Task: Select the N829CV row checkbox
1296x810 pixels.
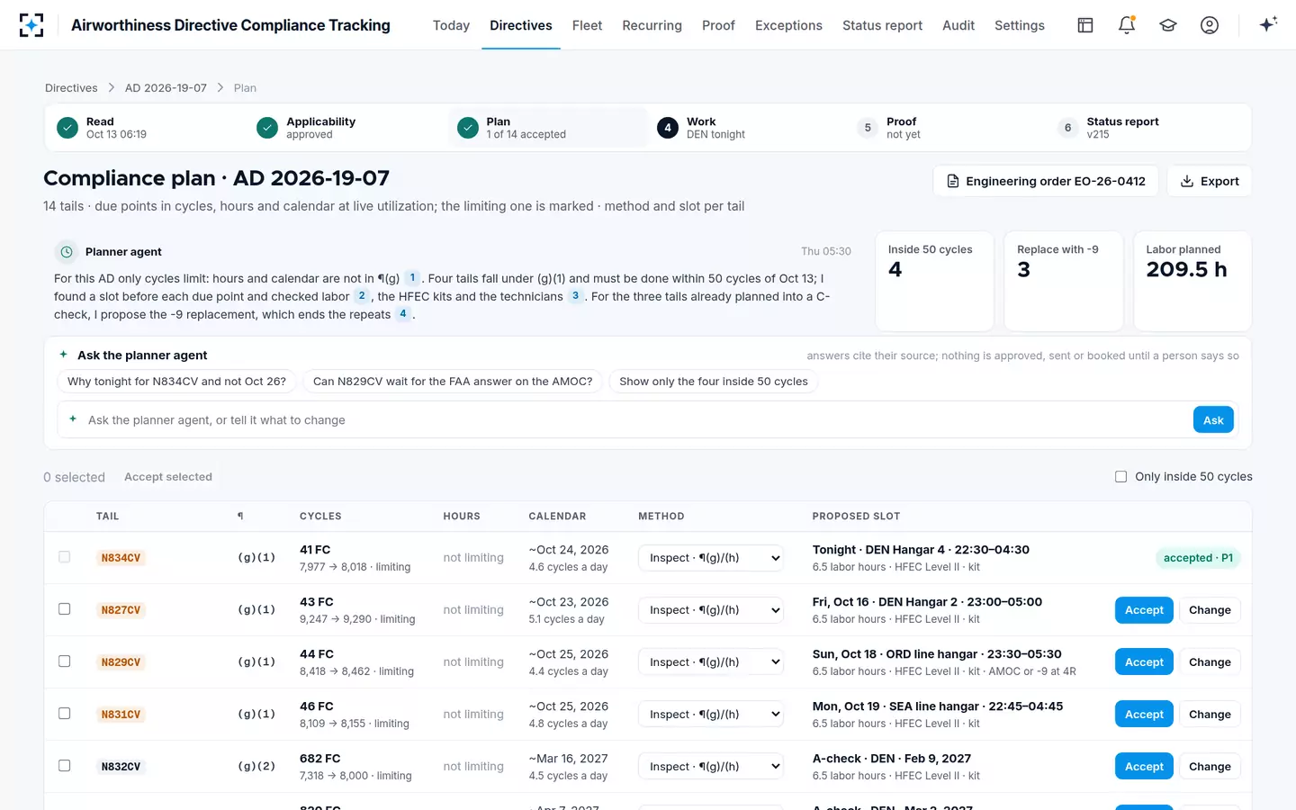Action: [x=65, y=661]
